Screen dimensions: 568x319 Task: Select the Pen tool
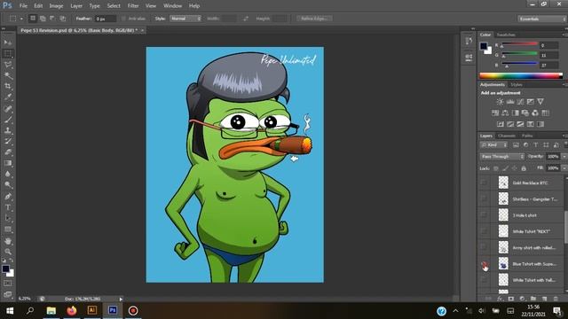pos(8,197)
